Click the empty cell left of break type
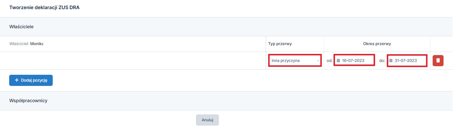 (x=133, y=61)
